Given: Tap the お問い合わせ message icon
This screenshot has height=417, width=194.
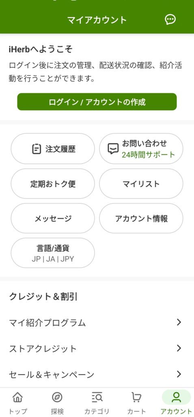Looking at the screenshot, I should (x=113, y=149).
